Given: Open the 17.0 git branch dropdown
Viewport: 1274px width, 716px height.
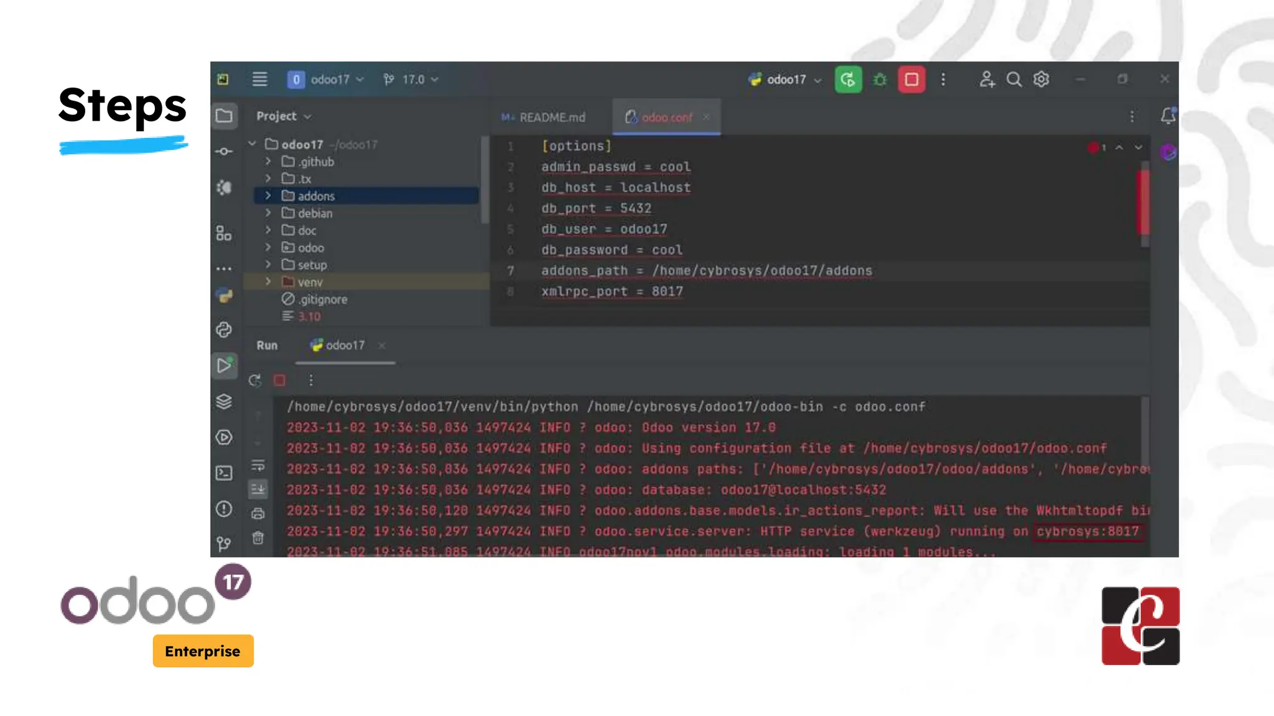Looking at the screenshot, I should [x=412, y=80].
